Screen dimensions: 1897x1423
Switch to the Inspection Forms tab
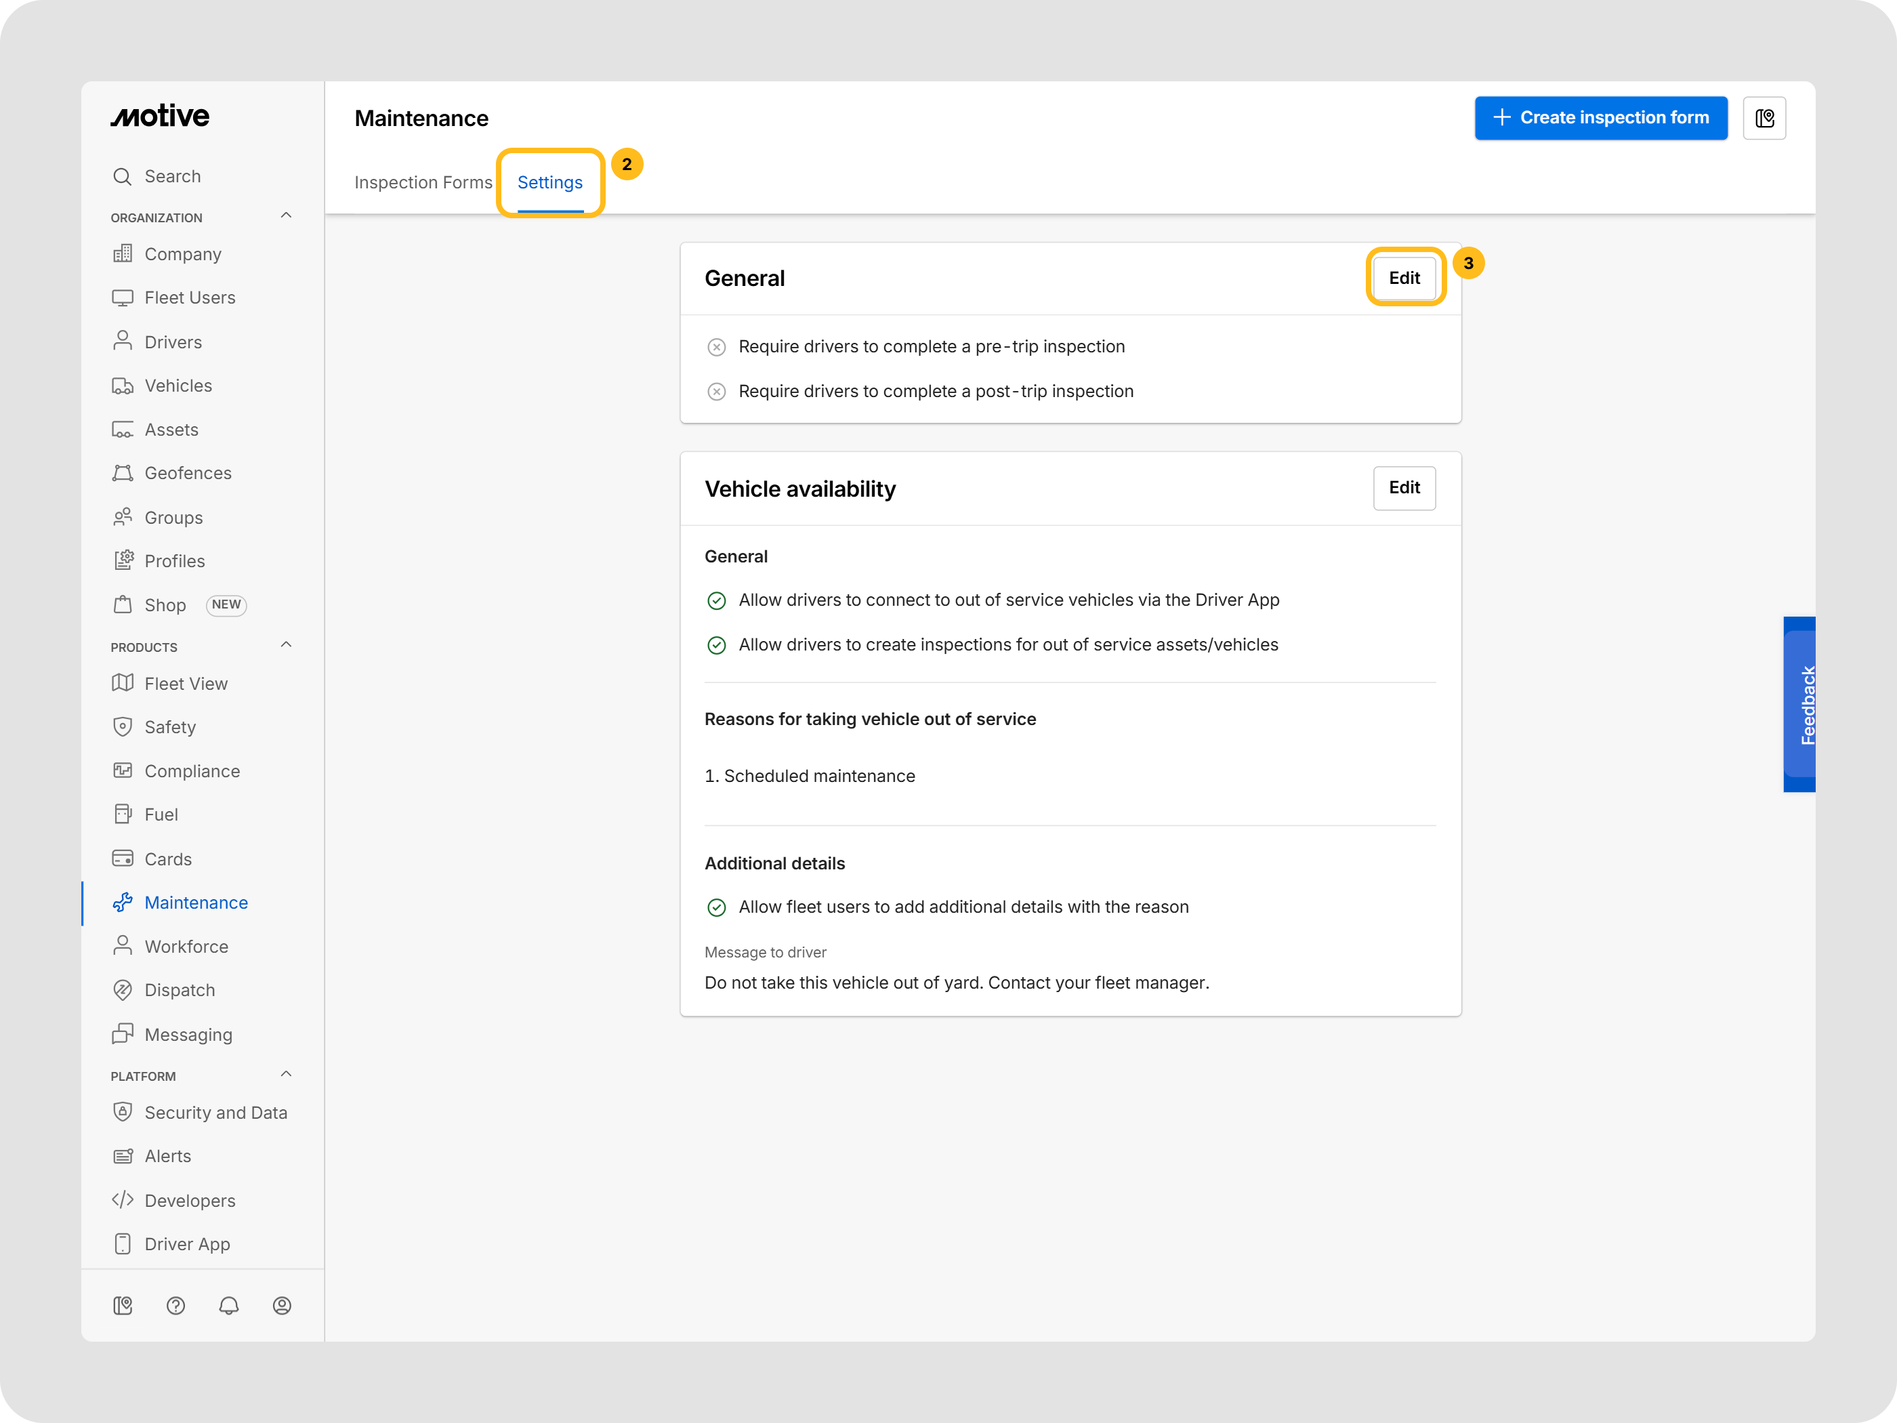[x=423, y=183]
